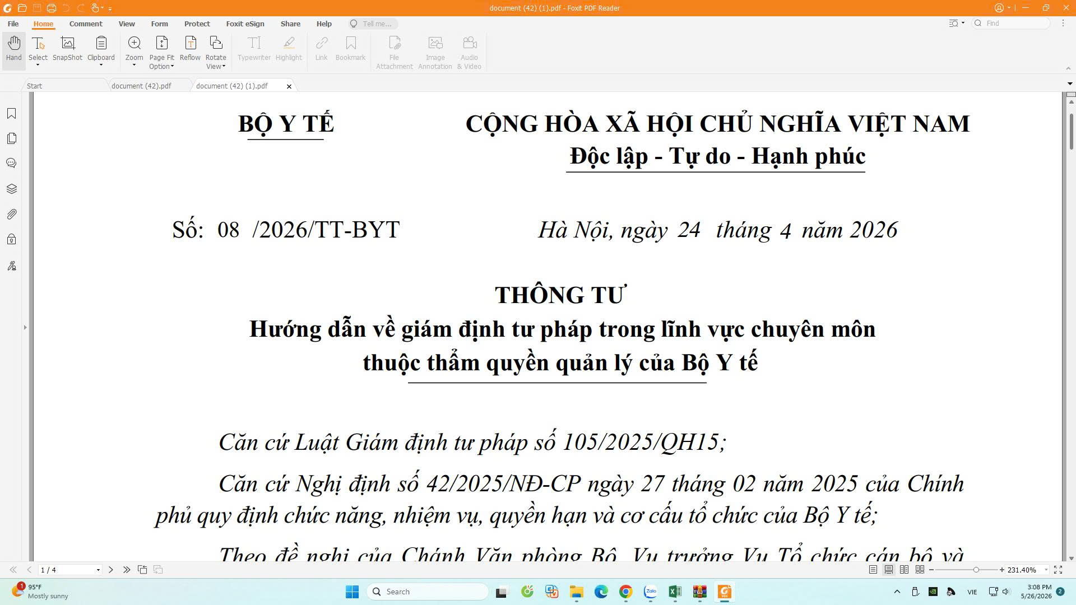Click the Tell me search box
Image resolution: width=1076 pixels, height=605 pixels.
click(373, 24)
